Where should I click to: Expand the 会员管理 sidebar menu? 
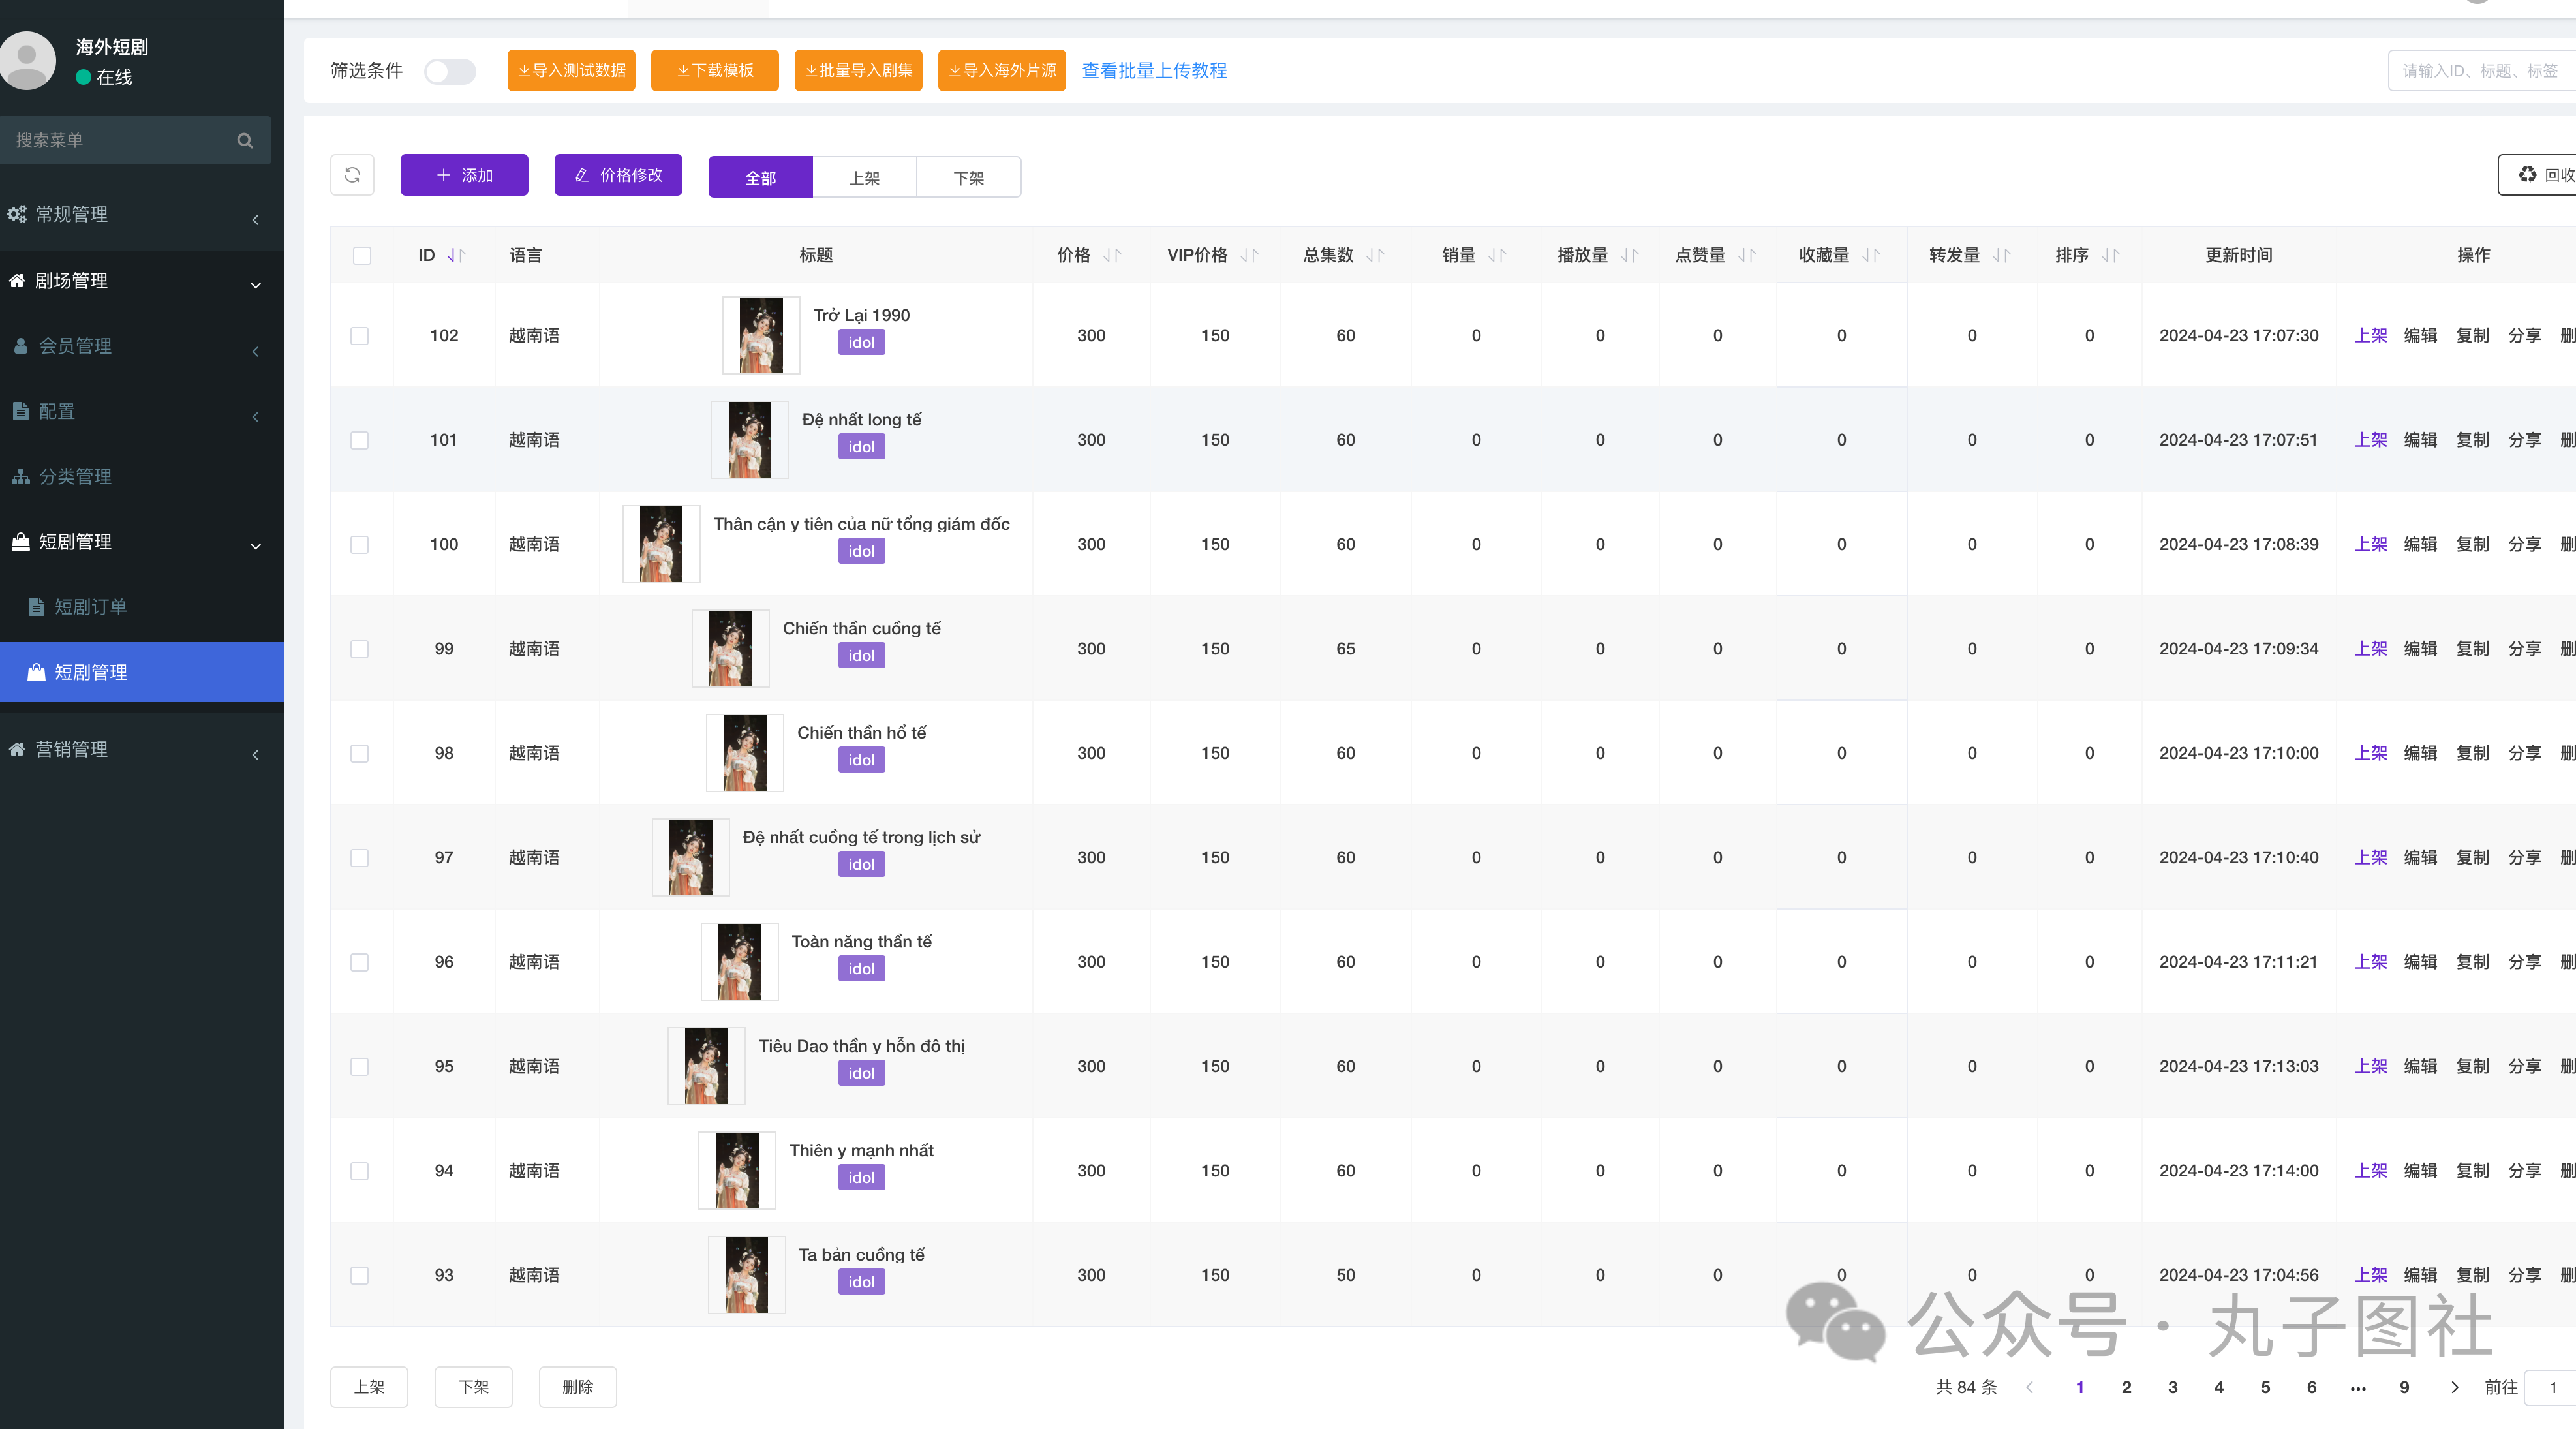point(142,346)
